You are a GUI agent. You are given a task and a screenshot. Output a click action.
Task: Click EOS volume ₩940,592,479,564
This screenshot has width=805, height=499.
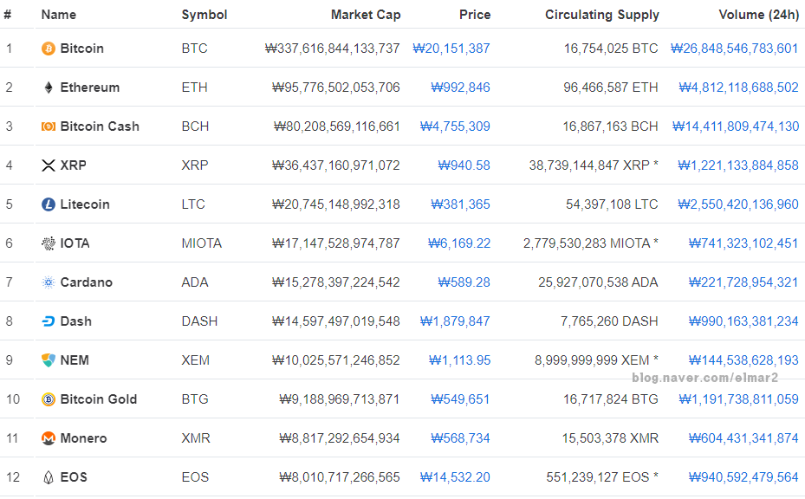tap(743, 478)
